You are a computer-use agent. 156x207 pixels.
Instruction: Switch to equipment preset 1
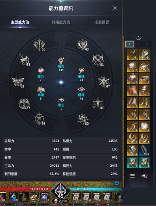[130, 44]
